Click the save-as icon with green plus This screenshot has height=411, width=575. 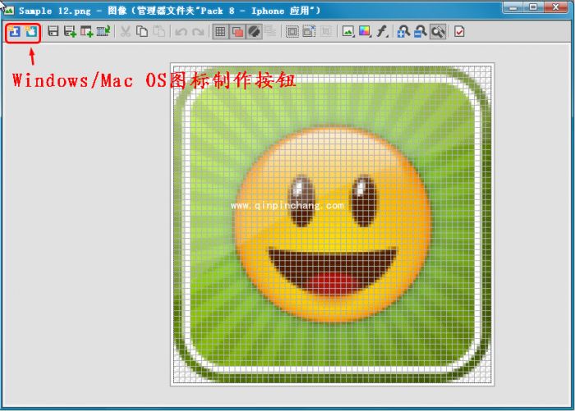(x=70, y=31)
